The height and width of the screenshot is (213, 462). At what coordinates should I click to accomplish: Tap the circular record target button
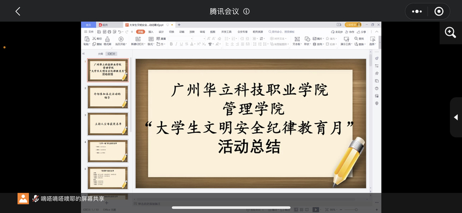click(x=439, y=12)
